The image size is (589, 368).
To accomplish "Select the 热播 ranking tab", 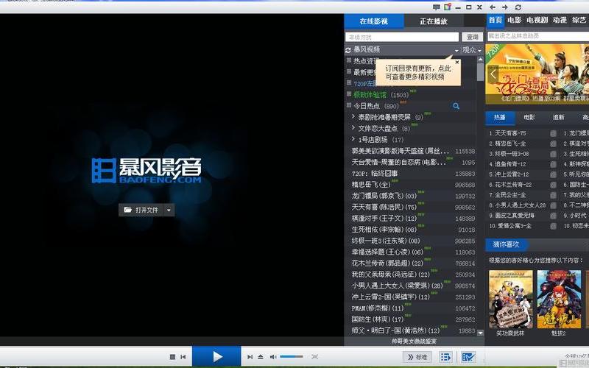I will coord(500,118).
